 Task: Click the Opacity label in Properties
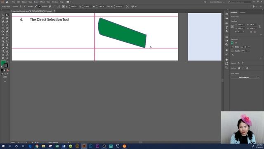(x=237, y=51)
